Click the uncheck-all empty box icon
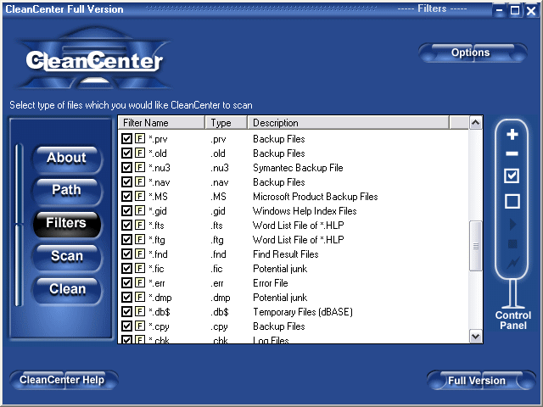The width and height of the screenshot is (543, 407). (x=512, y=201)
